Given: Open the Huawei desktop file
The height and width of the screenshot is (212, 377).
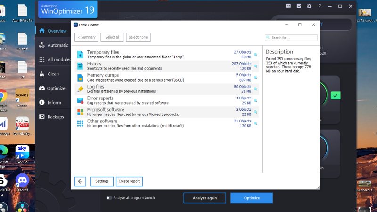Looking at the screenshot, I should click(22, 41).
